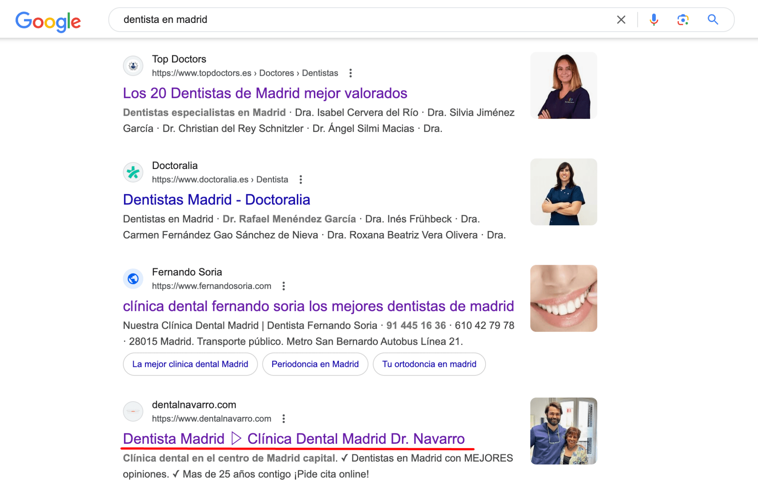Viewport: 758px width, 500px height.
Task: Click the smiling teeth thumbnail
Action: point(563,298)
